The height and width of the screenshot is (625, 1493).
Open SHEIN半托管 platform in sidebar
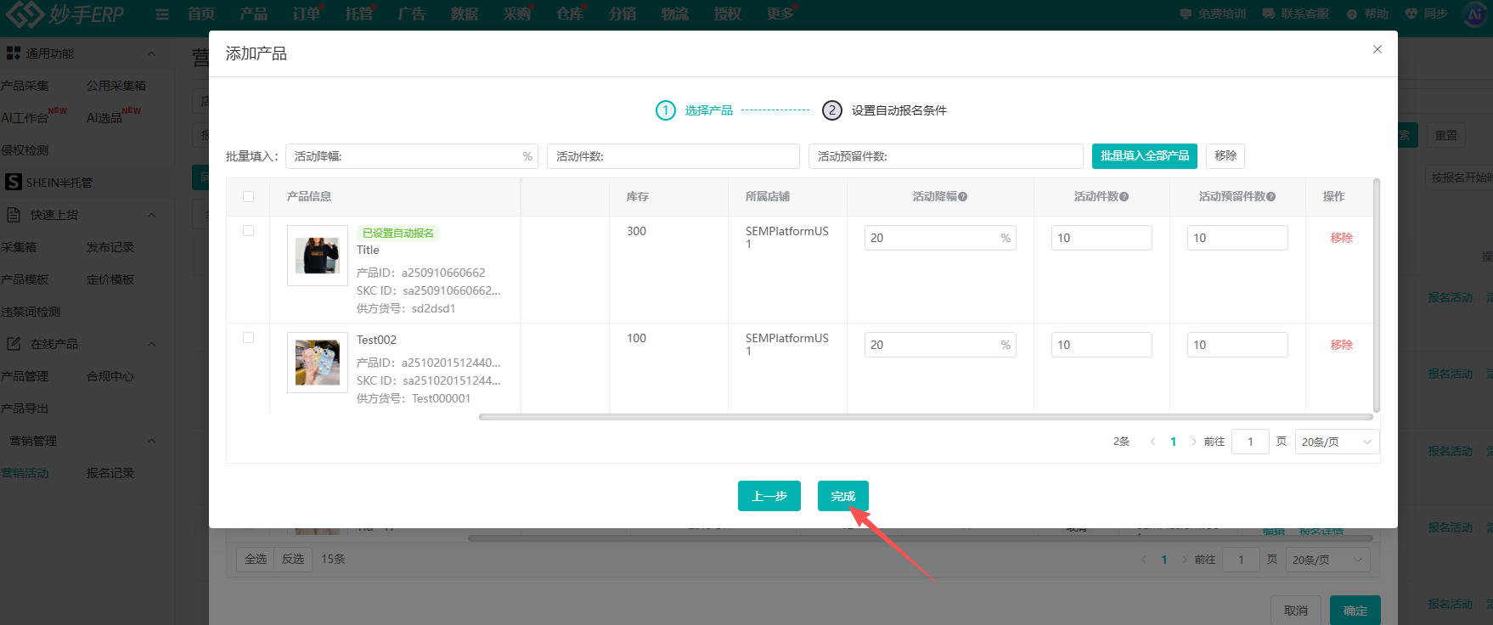pos(49,182)
